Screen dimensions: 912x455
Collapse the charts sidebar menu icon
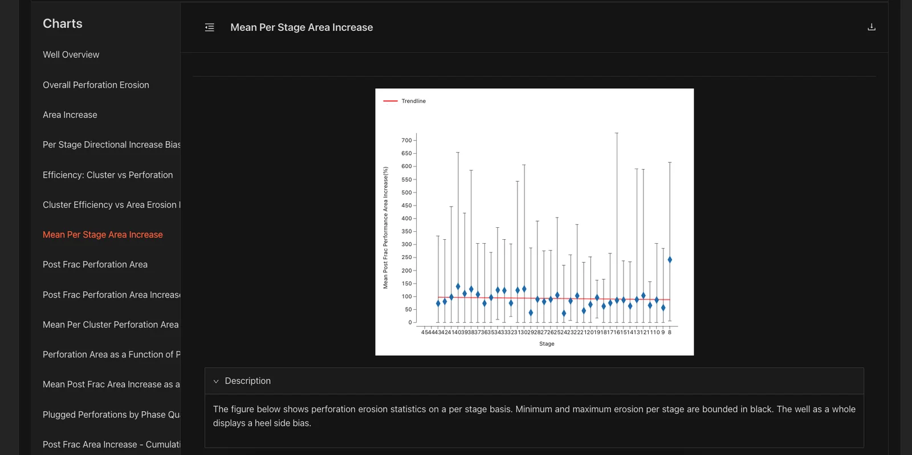pos(210,27)
